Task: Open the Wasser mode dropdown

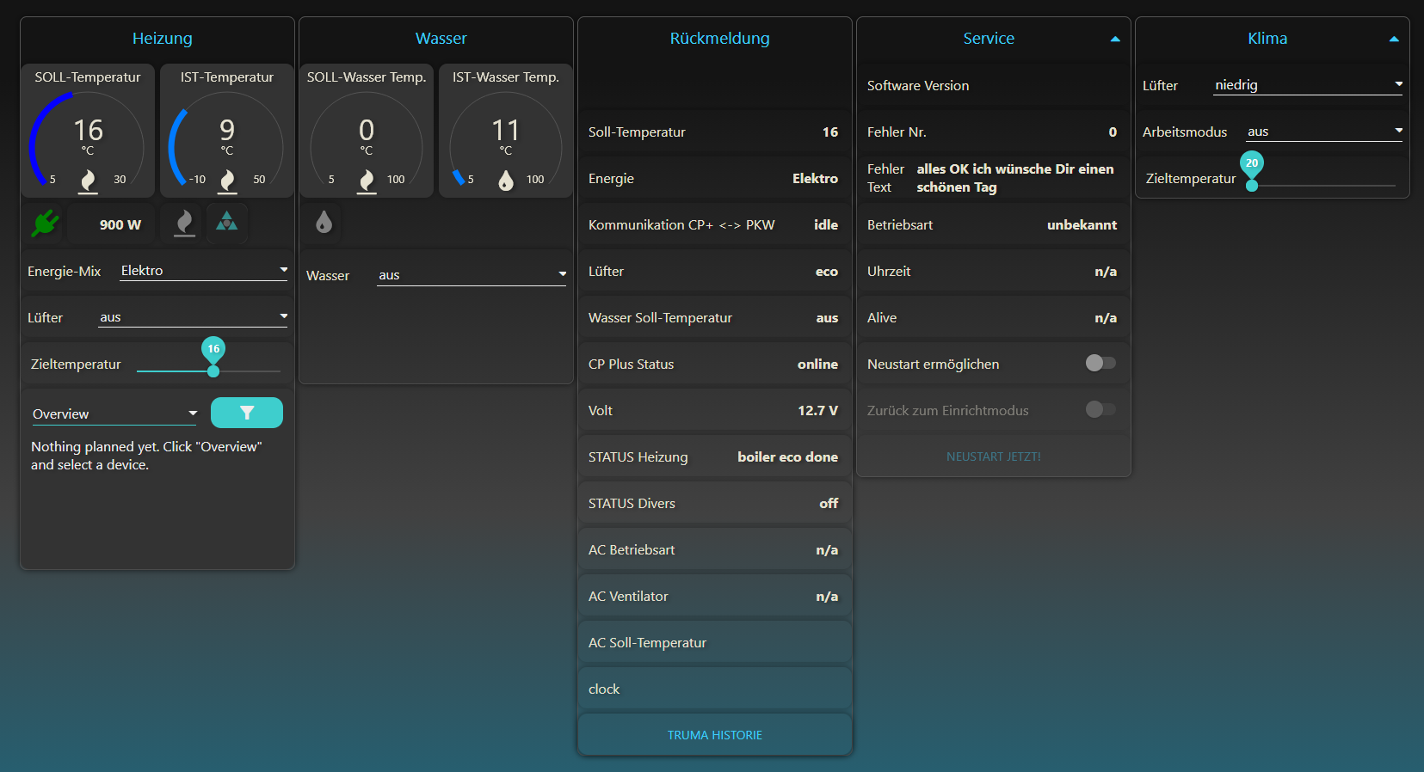Action: [x=471, y=275]
